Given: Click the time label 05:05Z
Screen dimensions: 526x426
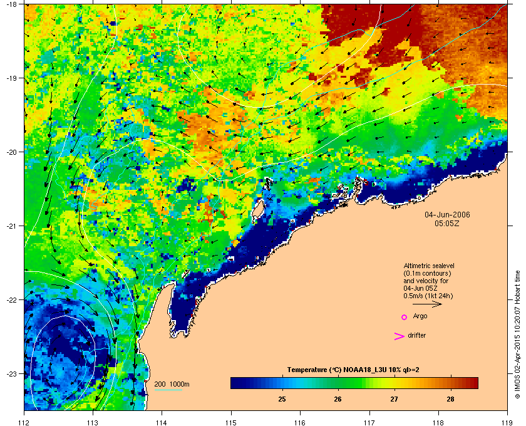Looking at the screenshot, I should pos(447,223).
